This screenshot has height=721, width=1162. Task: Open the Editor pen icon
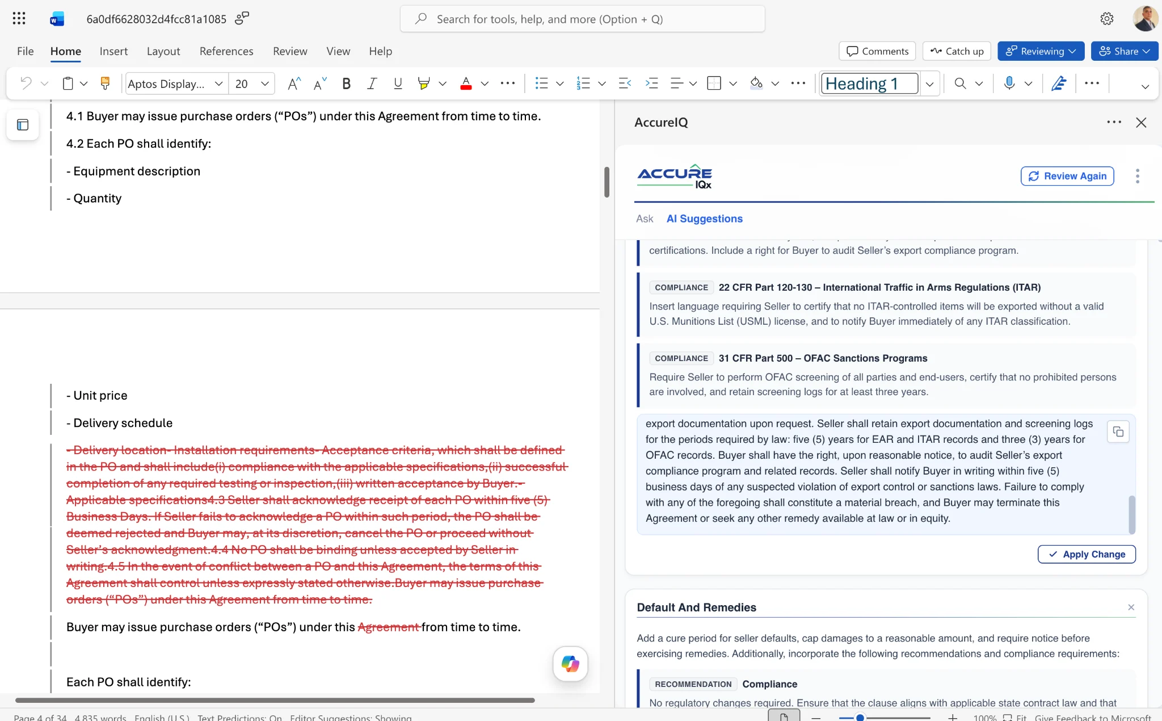coord(1059,83)
